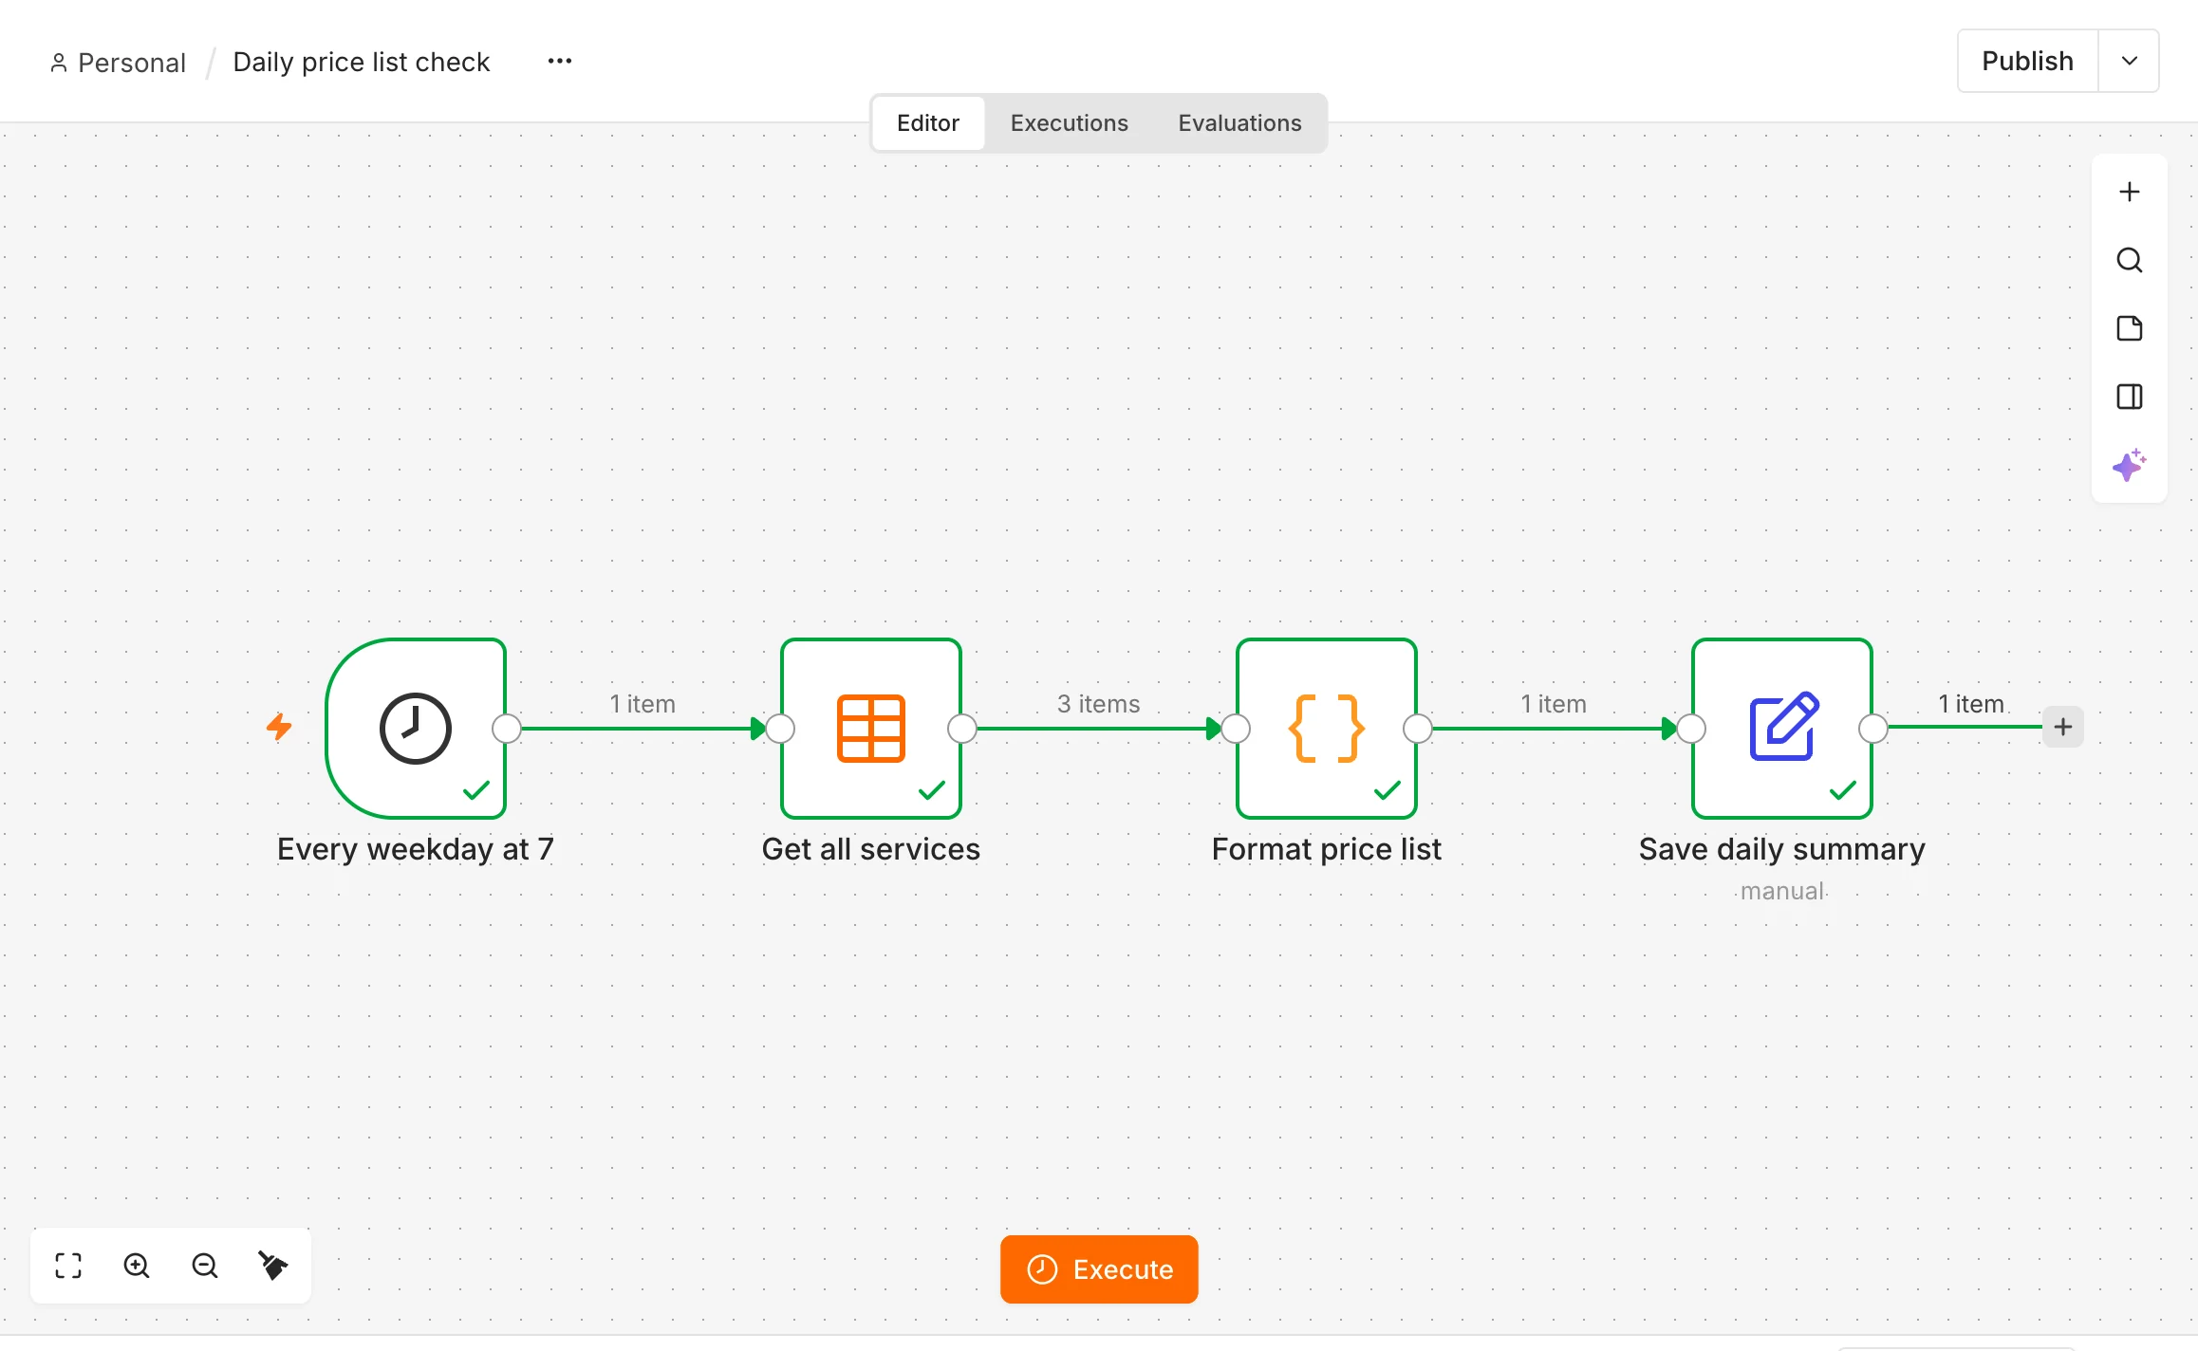The image size is (2198, 1351).
Task: Click the "manual" subtitle under Save daily summary
Action: tap(1781, 891)
